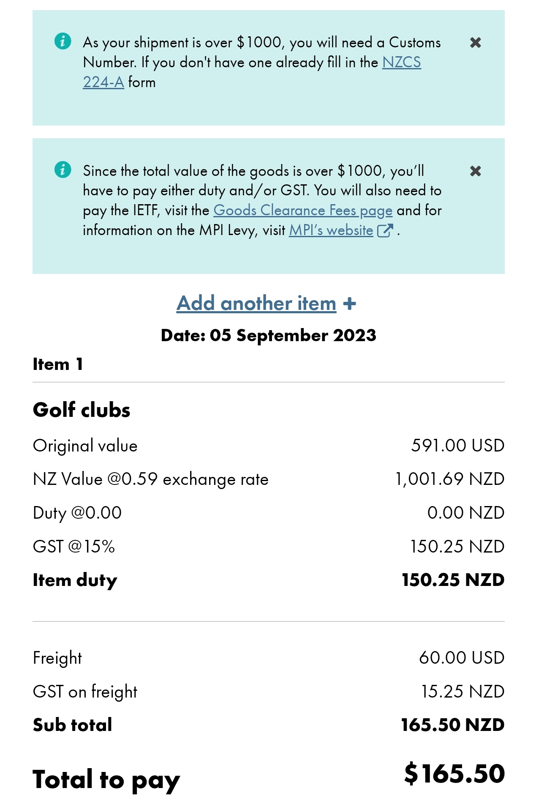Click external link icon after MPI's website

click(x=385, y=230)
